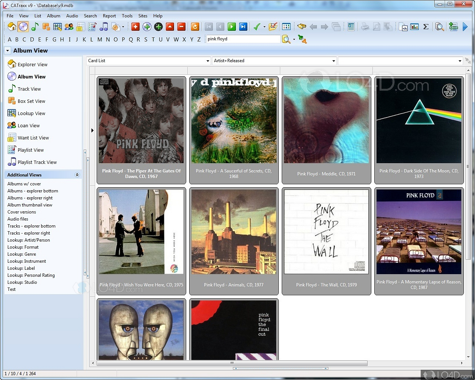Click the red plus add album button
The width and height of the screenshot is (475, 380).
136,27
